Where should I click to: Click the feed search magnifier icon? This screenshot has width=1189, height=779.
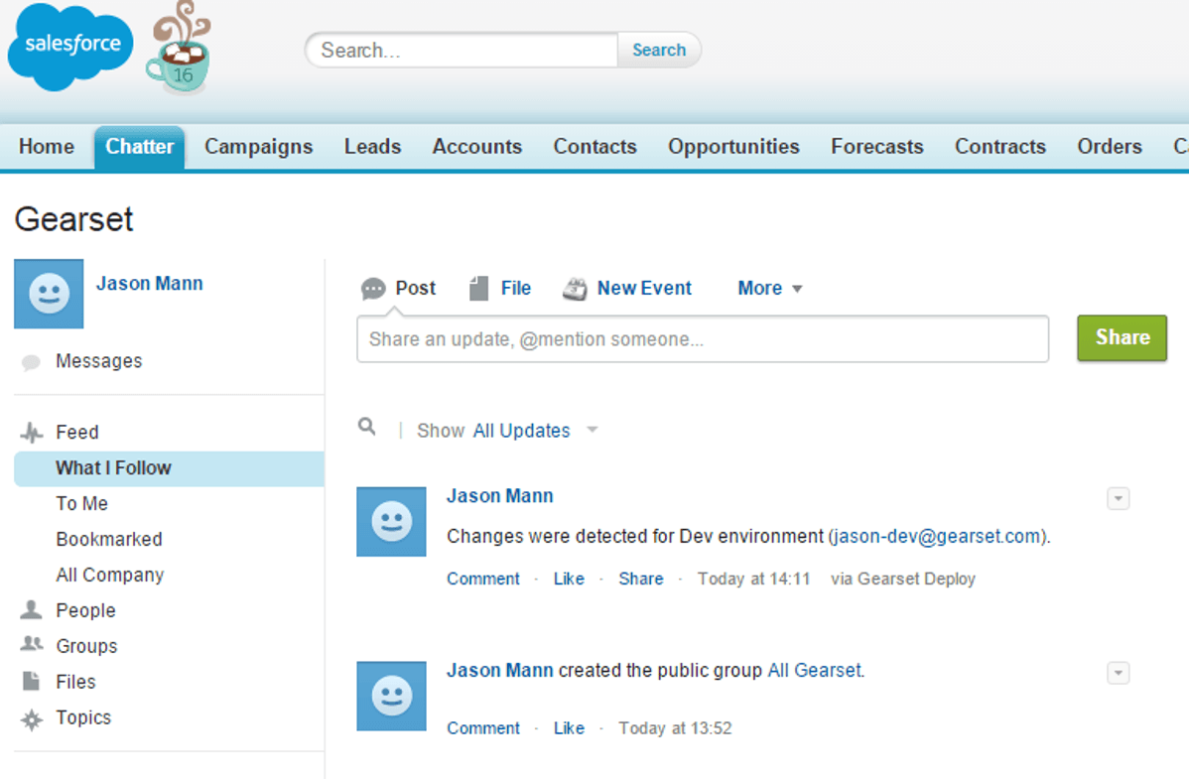click(x=367, y=427)
